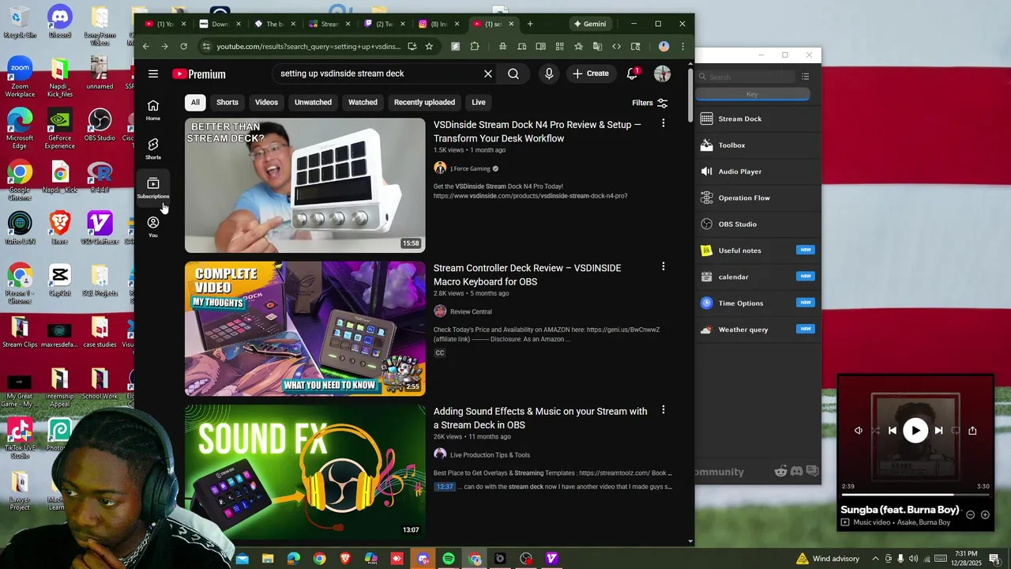Go back in Chrome browser
The image size is (1011, 569).
click(146, 47)
